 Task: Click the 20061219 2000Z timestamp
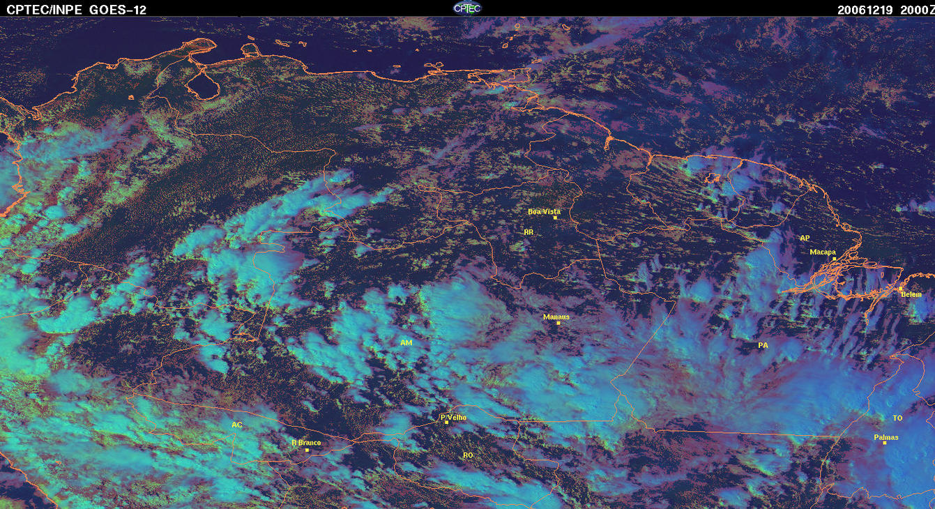(x=883, y=9)
